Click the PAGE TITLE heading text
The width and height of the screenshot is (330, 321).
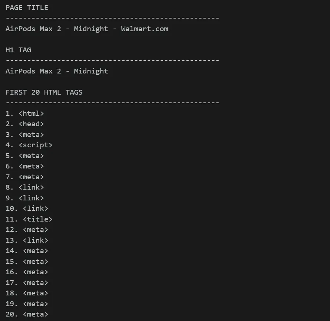coord(27,8)
